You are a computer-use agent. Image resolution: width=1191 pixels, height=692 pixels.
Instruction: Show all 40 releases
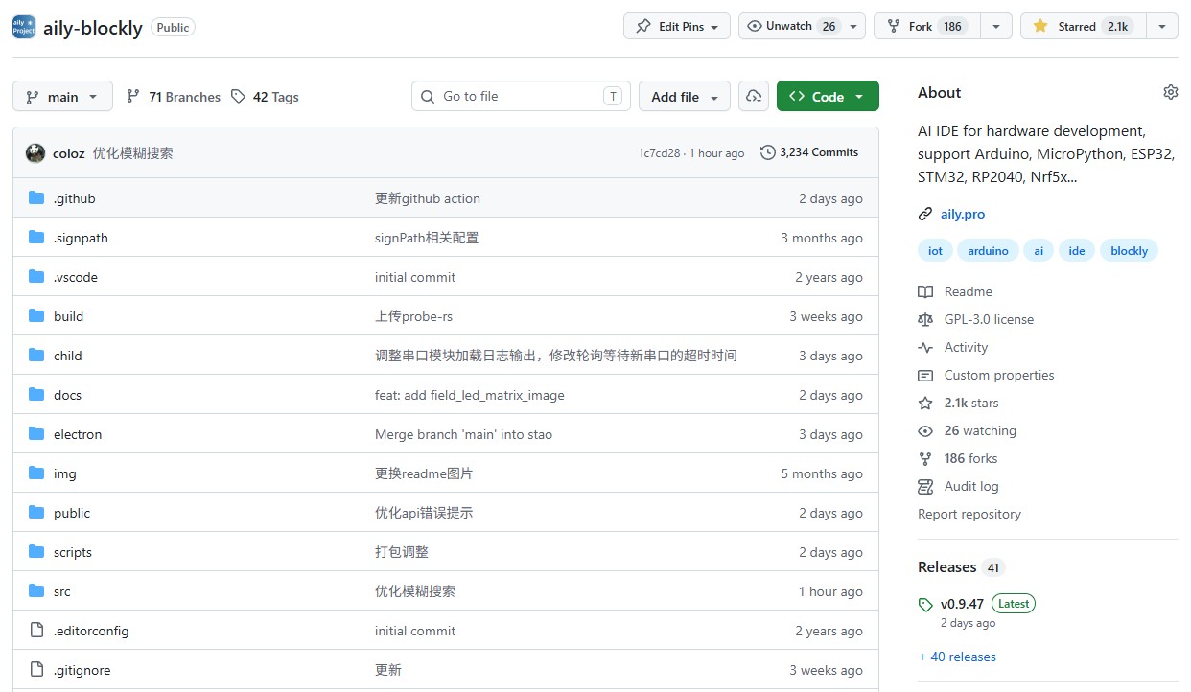(957, 657)
